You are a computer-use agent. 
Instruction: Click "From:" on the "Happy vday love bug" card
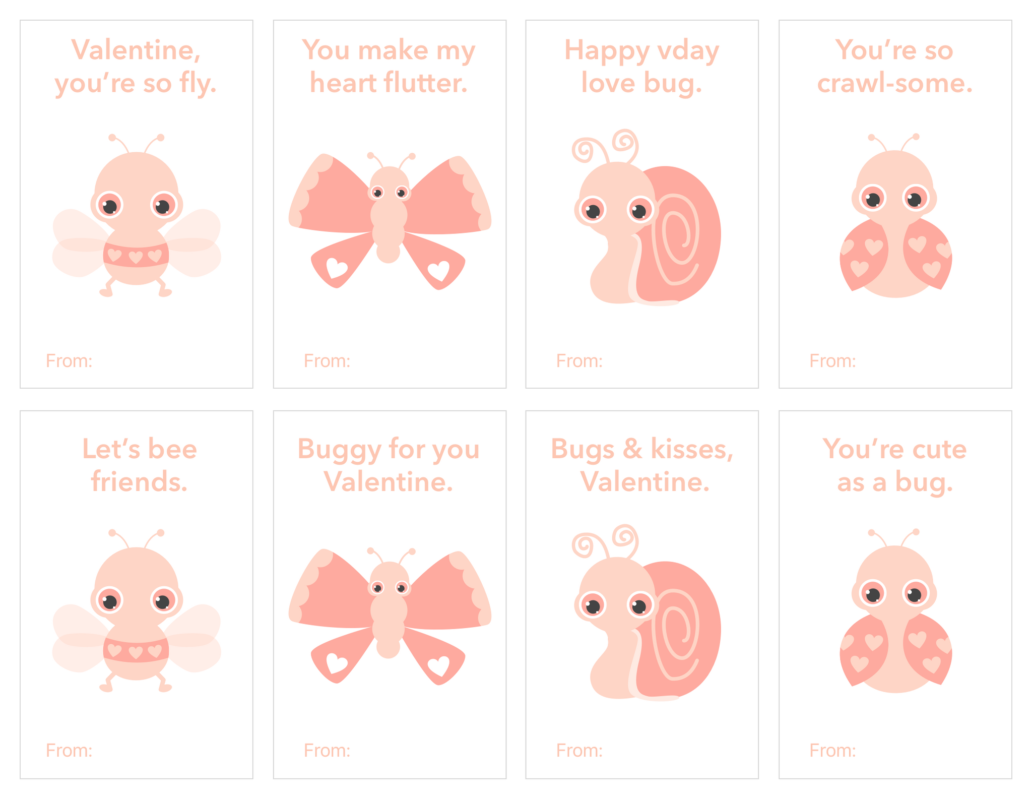click(x=579, y=361)
